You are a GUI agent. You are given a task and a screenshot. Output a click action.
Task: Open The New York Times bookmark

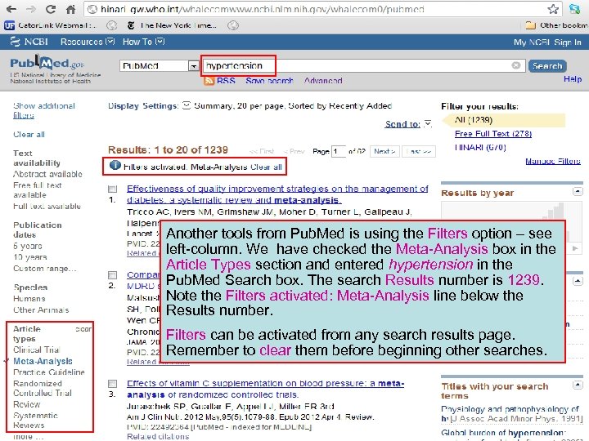point(172,25)
